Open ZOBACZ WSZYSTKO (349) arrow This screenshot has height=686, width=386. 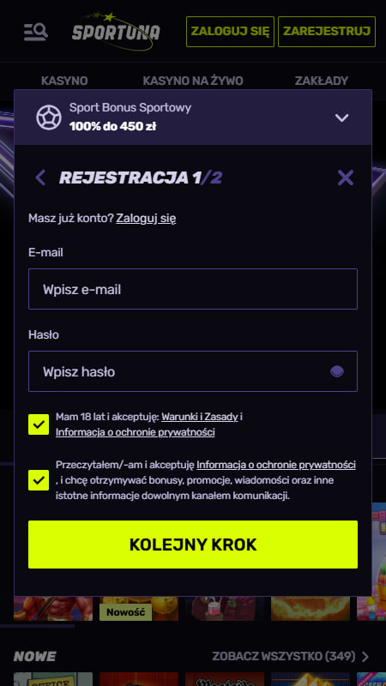click(x=365, y=656)
